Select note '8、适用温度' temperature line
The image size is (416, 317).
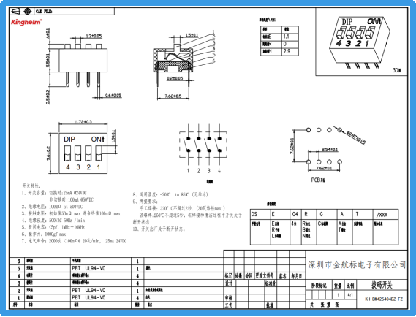[170, 194]
